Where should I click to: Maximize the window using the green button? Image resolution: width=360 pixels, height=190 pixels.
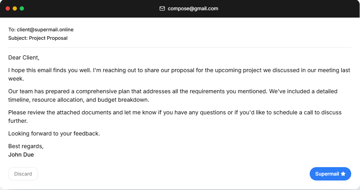(x=22, y=8)
